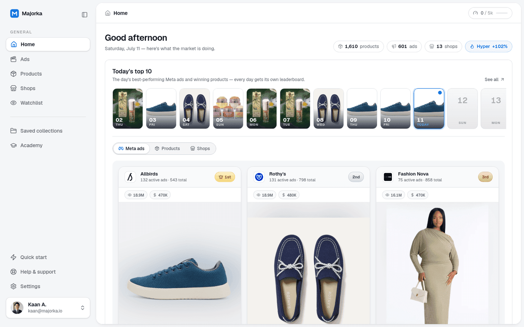
Task: Click the Saved collections folder icon
Action: (x=13, y=131)
